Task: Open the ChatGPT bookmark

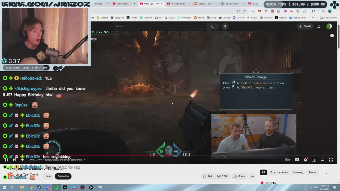Action: click(x=266, y=18)
